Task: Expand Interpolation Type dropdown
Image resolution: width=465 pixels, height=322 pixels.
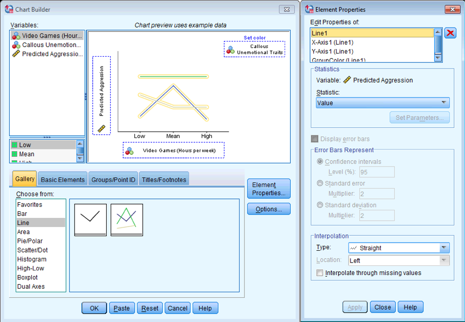Action: (398, 248)
